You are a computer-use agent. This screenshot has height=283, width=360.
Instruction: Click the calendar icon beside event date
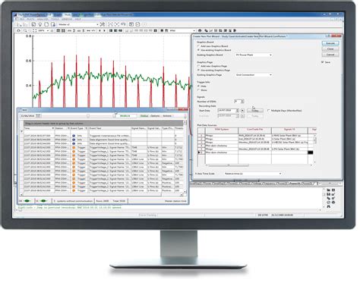point(38,116)
